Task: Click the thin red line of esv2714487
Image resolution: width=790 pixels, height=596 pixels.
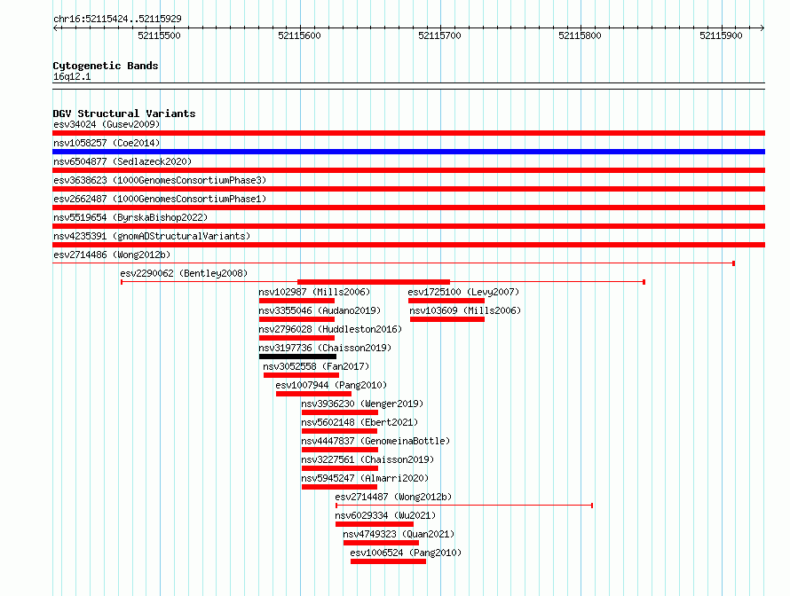Action: [x=464, y=506]
